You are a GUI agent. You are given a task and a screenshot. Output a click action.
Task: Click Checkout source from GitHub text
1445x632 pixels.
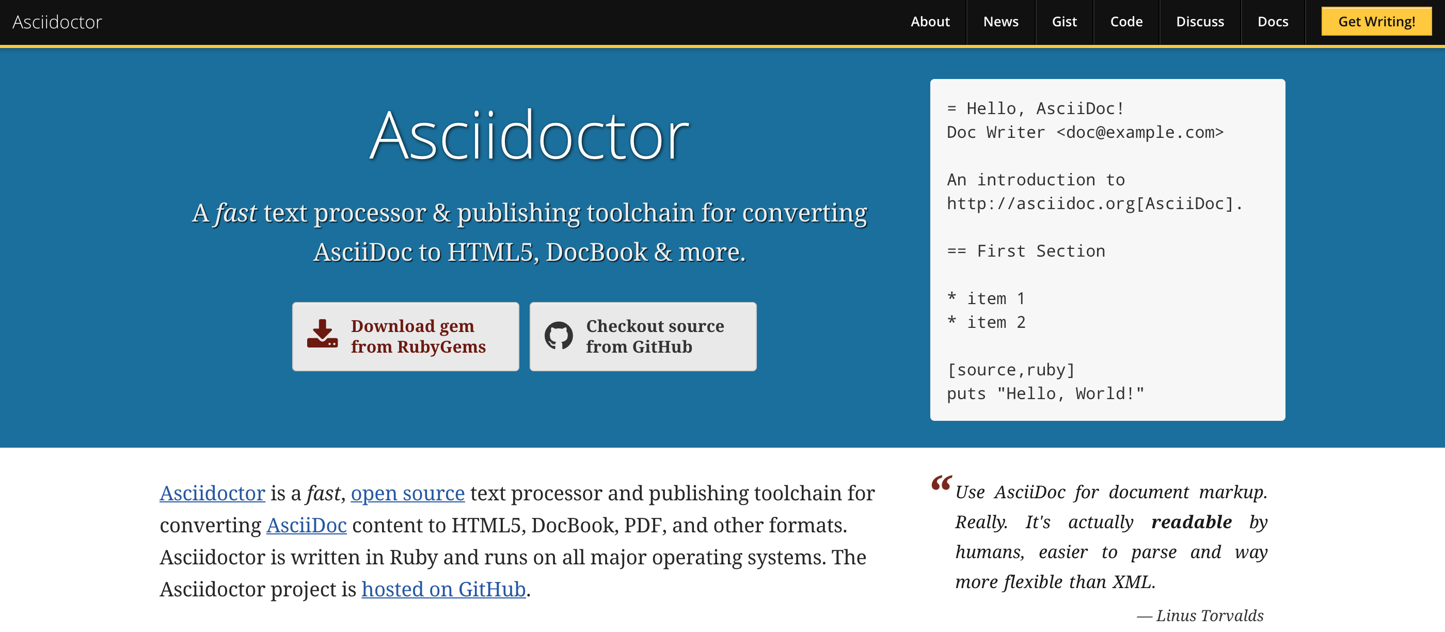[655, 336]
